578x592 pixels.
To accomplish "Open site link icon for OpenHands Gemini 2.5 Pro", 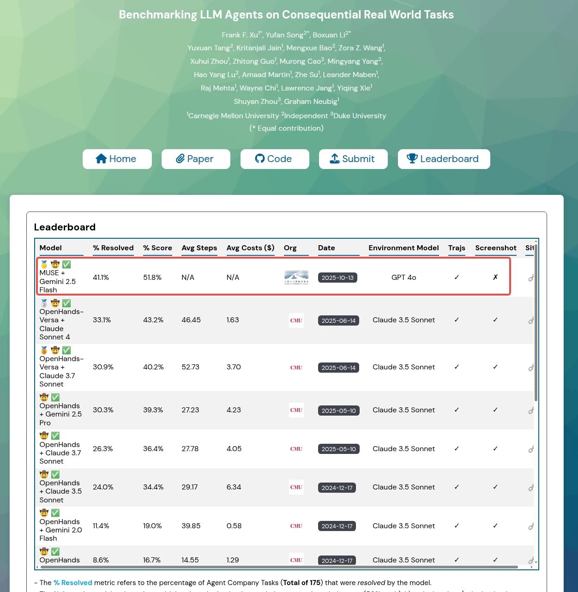I will [531, 411].
